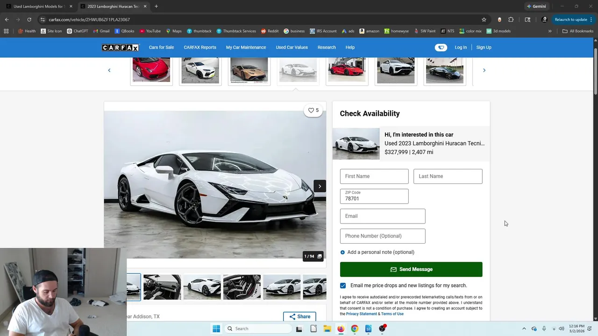Click the Windows taskbar Search box

tap(258, 329)
